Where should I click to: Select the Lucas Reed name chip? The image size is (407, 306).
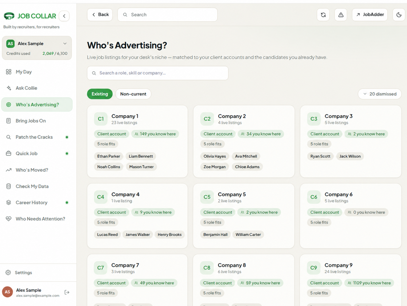107,235
